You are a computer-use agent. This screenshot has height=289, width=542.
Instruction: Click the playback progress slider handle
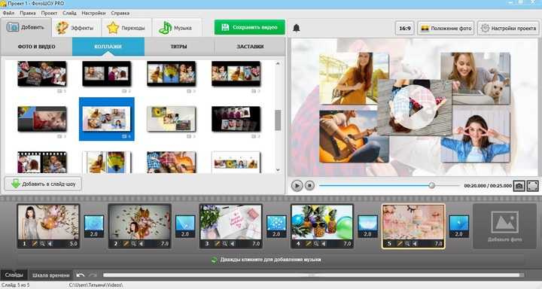(x=431, y=186)
